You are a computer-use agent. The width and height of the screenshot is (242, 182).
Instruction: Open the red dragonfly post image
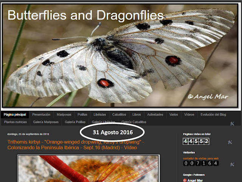pos(88,168)
